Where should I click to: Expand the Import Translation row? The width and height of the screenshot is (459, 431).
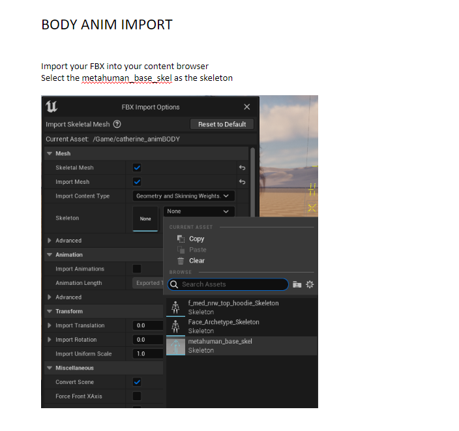50,325
